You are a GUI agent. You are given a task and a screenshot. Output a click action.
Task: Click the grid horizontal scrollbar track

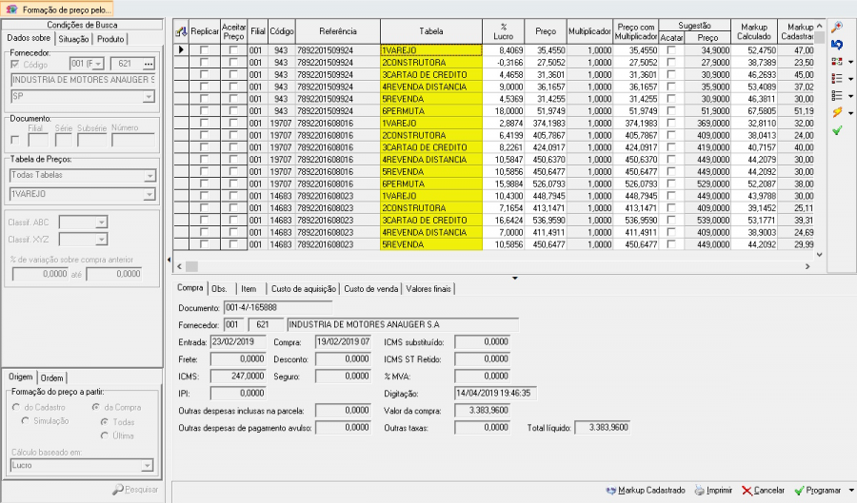[476, 267]
